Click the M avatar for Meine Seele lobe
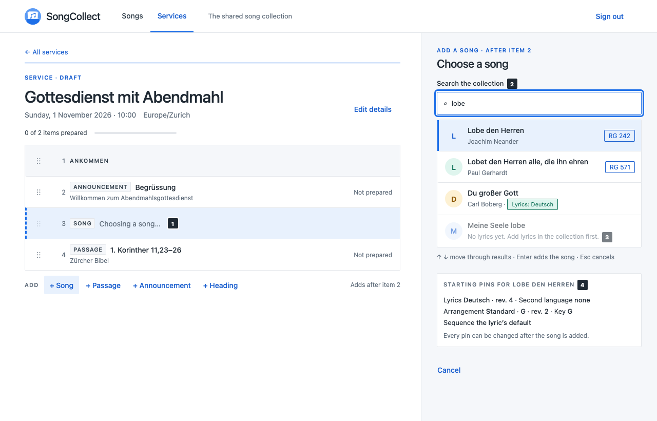 (x=454, y=231)
